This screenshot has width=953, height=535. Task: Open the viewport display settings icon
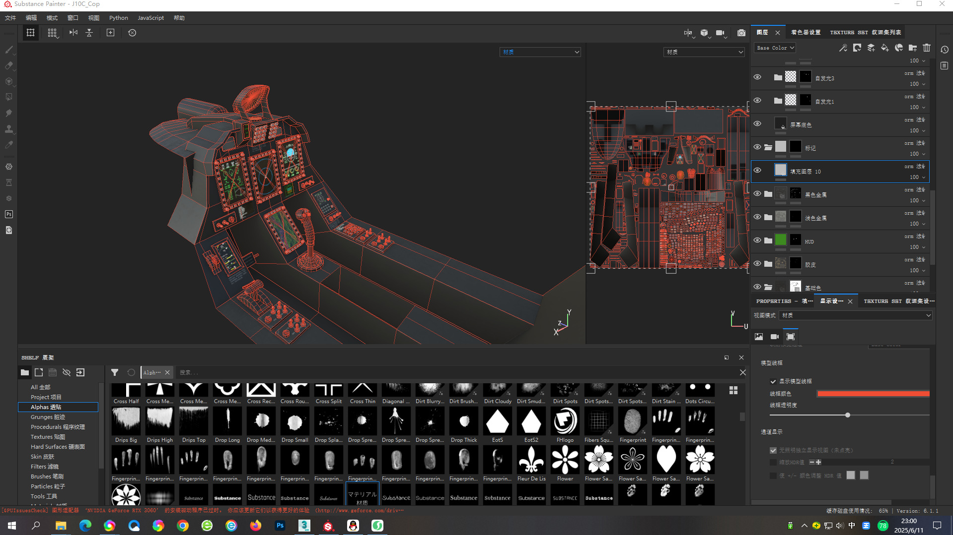791,337
